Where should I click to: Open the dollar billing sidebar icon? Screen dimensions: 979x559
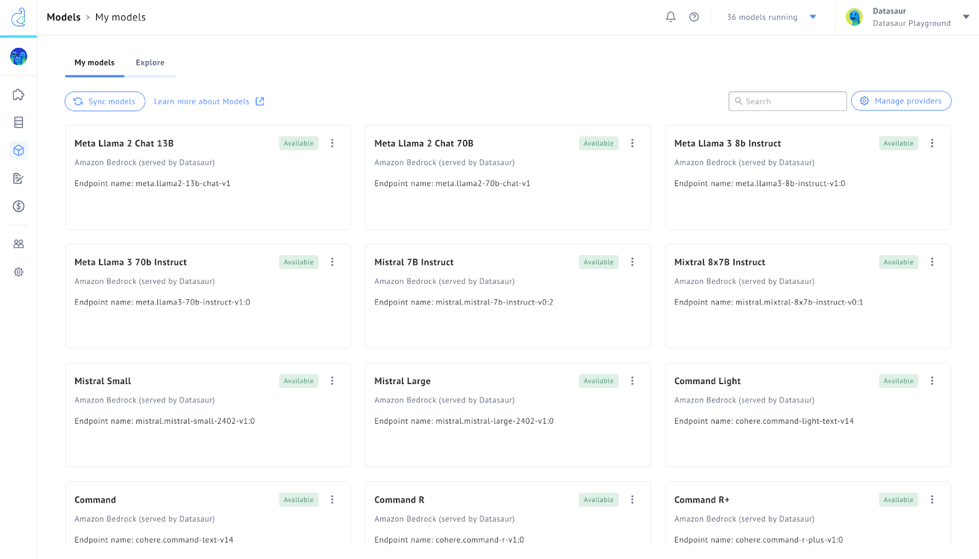pyautogui.click(x=19, y=206)
